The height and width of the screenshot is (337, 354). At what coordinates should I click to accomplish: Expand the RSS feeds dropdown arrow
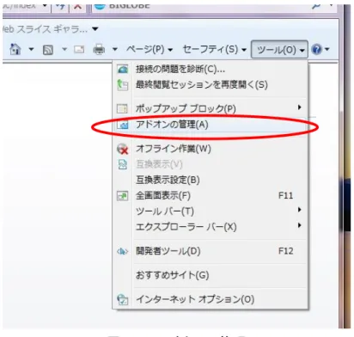click(x=64, y=49)
